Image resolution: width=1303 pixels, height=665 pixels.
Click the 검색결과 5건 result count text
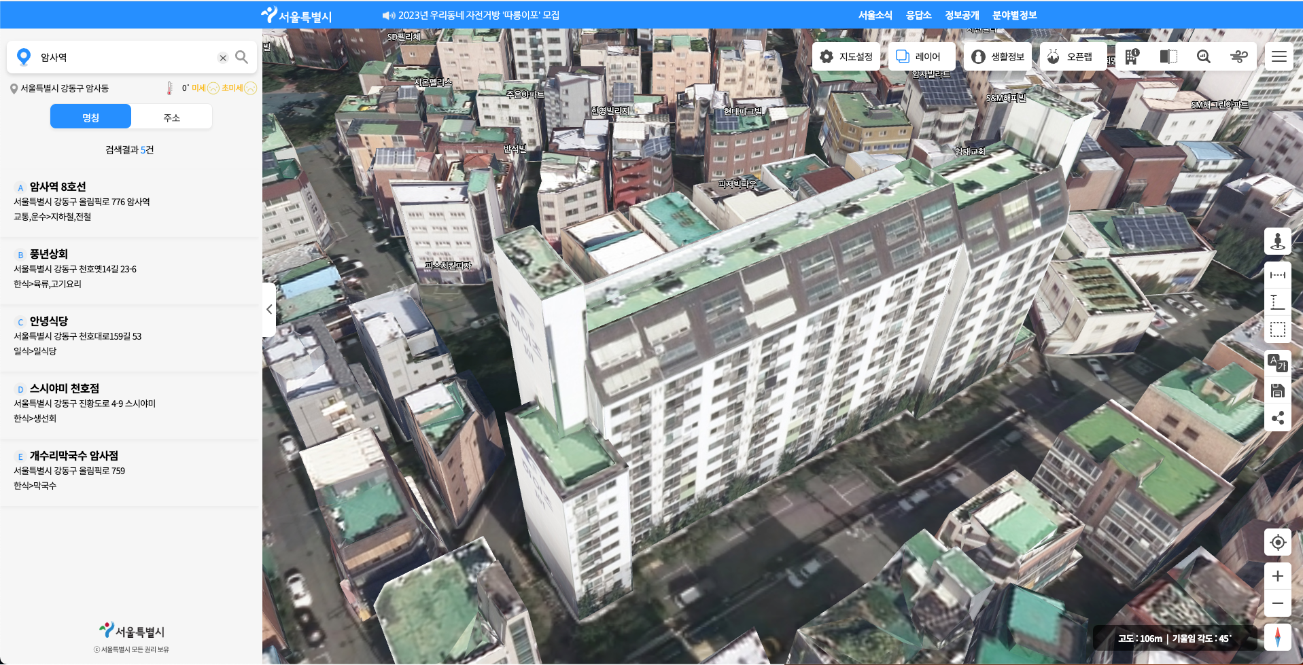click(x=130, y=149)
